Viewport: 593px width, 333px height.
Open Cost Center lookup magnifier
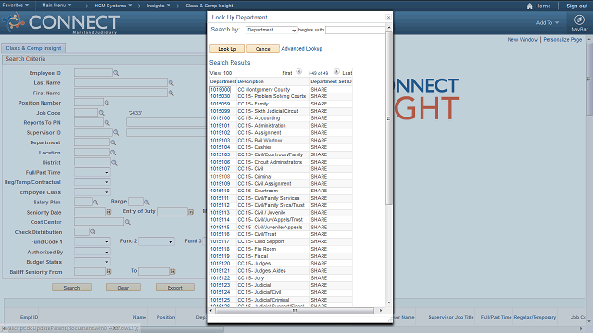[x=128, y=222]
